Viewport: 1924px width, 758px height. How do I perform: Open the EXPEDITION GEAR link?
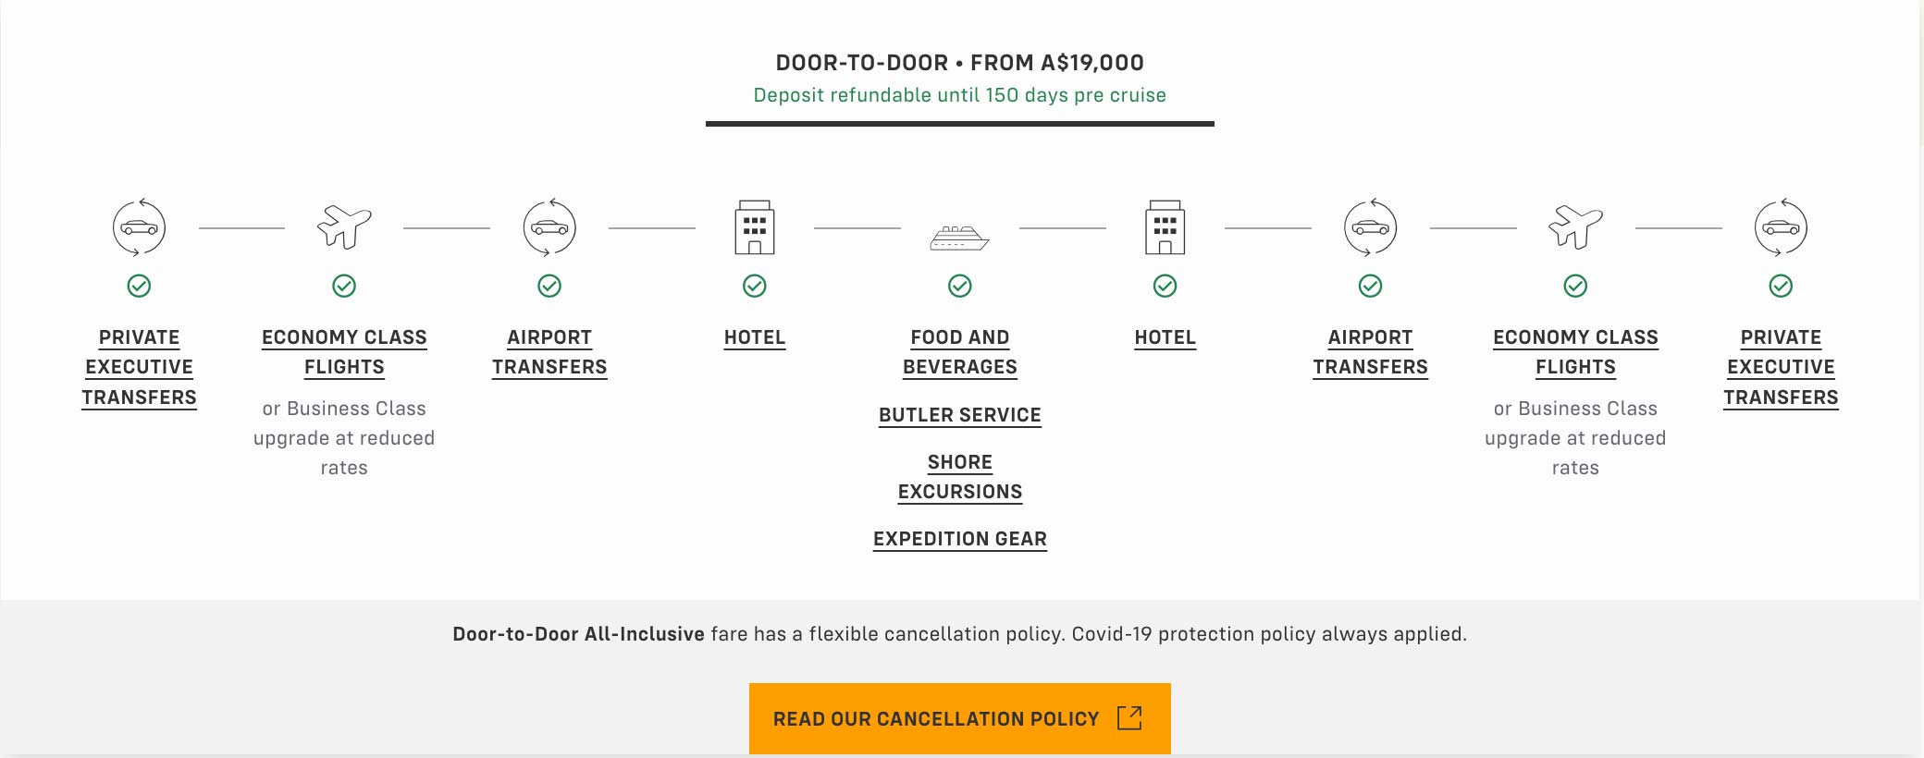tap(960, 539)
